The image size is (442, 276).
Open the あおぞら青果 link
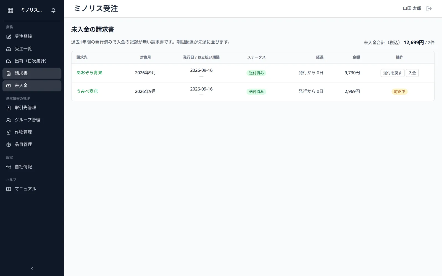pyautogui.click(x=89, y=73)
